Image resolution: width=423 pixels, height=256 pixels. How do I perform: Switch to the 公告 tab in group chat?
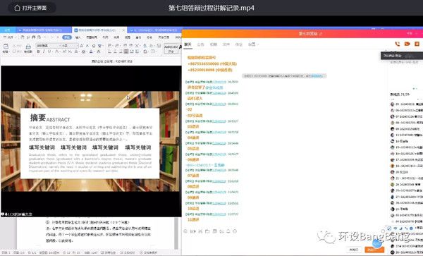[x=200, y=44]
